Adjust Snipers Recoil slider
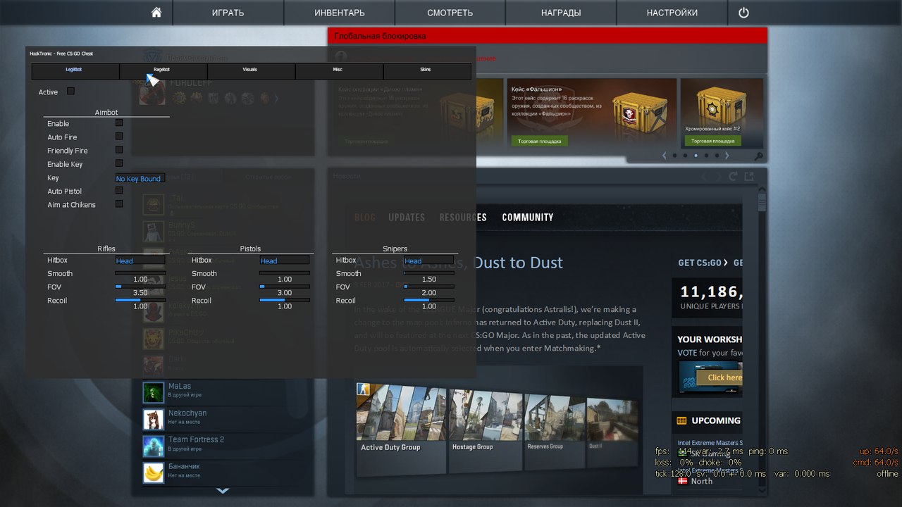902x507 pixels. pos(429,300)
